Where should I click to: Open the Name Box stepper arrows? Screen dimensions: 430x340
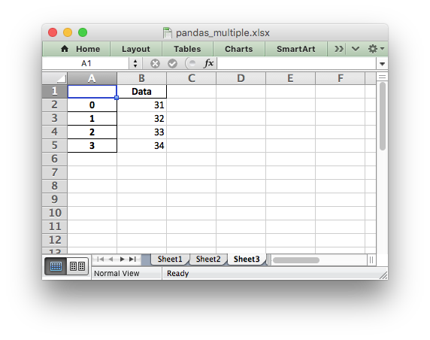point(135,63)
